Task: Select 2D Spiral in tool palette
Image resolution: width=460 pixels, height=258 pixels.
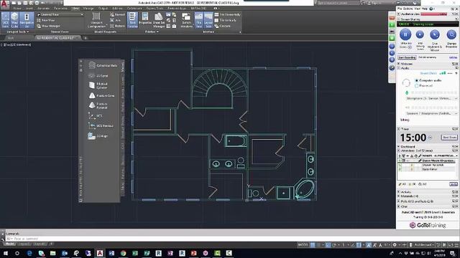Action: coord(98,76)
